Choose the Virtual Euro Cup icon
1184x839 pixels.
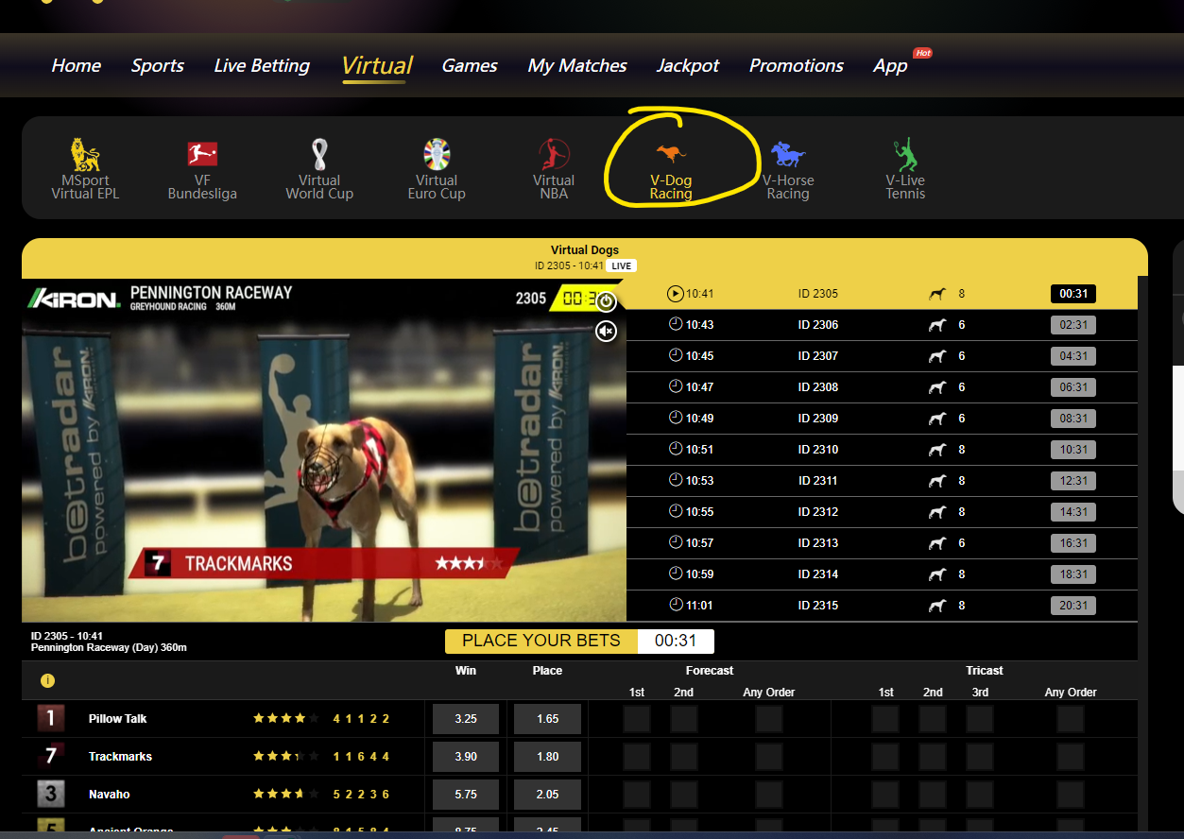[x=437, y=154]
